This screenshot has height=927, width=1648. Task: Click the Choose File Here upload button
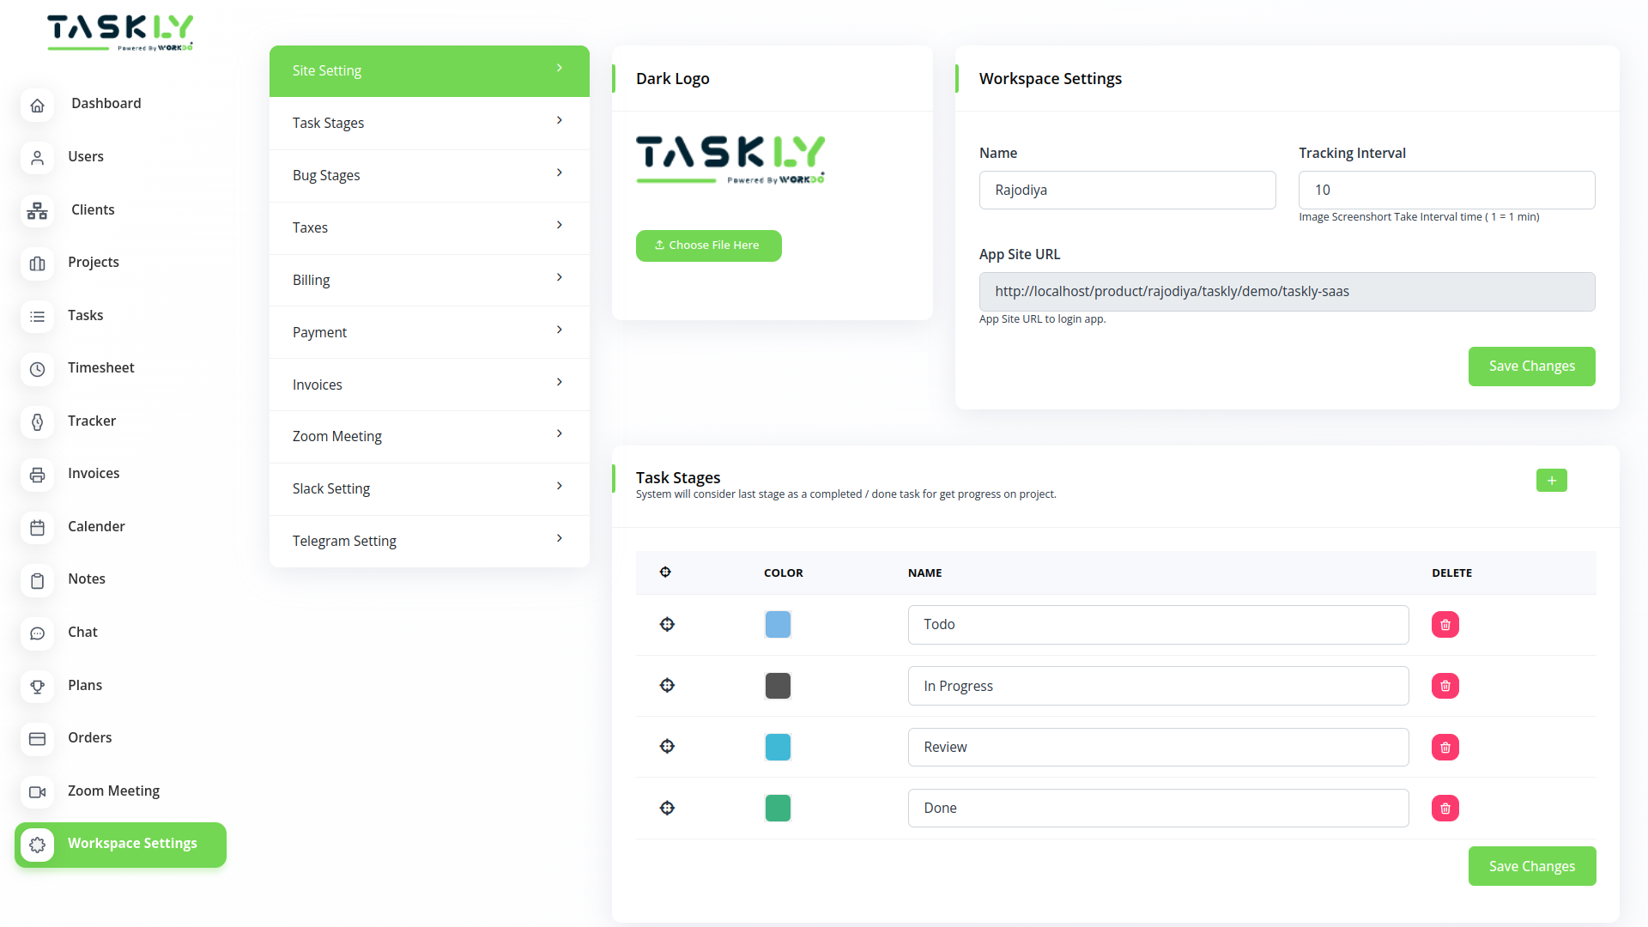[708, 245]
